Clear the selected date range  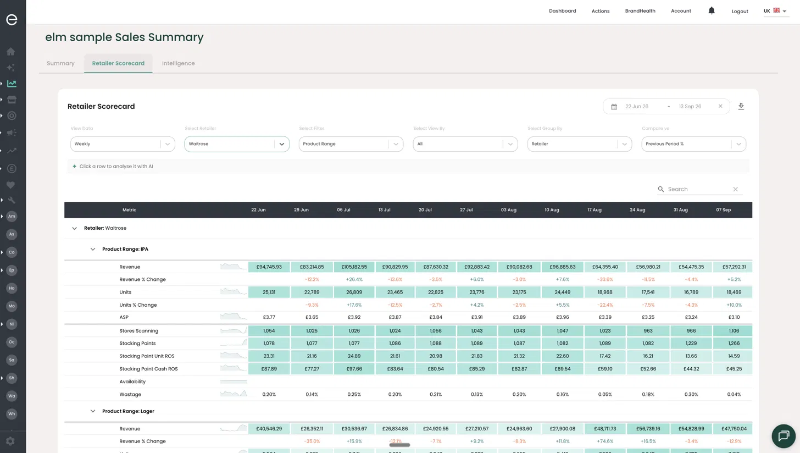tap(720, 106)
